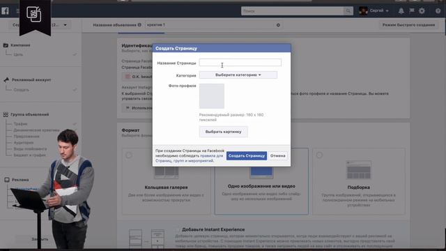Viewport: 446px width, 251px height.
Task: Expand the campaign selector dropdown arrow
Action: (65, 25)
